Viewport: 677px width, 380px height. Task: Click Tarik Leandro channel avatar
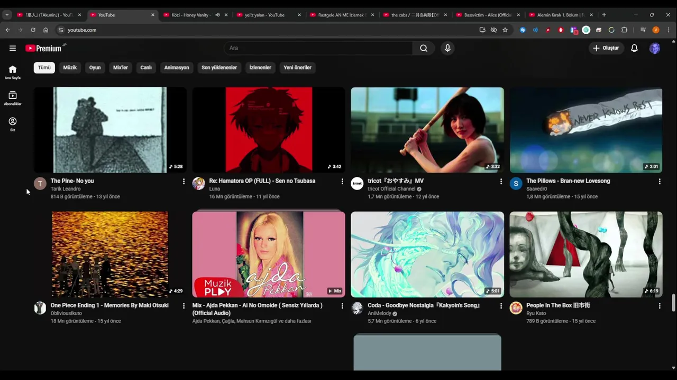40,183
